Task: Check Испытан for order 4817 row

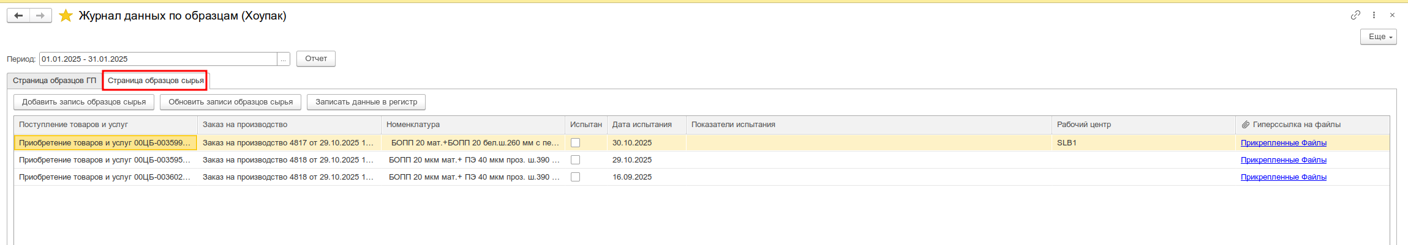Action: pyautogui.click(x=575, y=143)
